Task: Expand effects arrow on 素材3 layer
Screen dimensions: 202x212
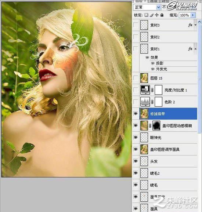Action: 195,25
